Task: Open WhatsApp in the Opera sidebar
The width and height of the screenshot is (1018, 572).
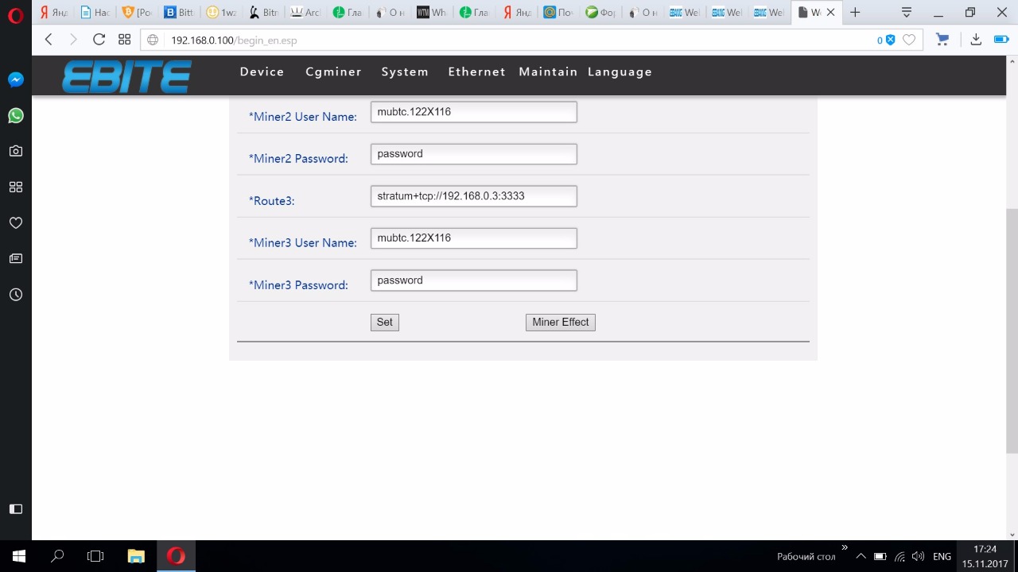Action: [16, 115]
